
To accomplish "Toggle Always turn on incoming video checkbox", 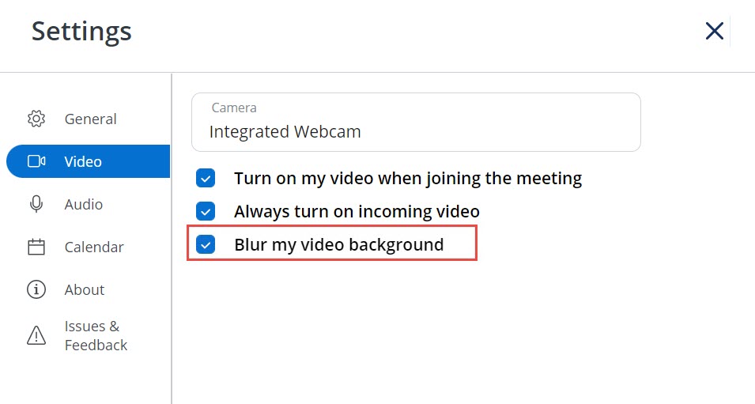I will pos(206,211).
